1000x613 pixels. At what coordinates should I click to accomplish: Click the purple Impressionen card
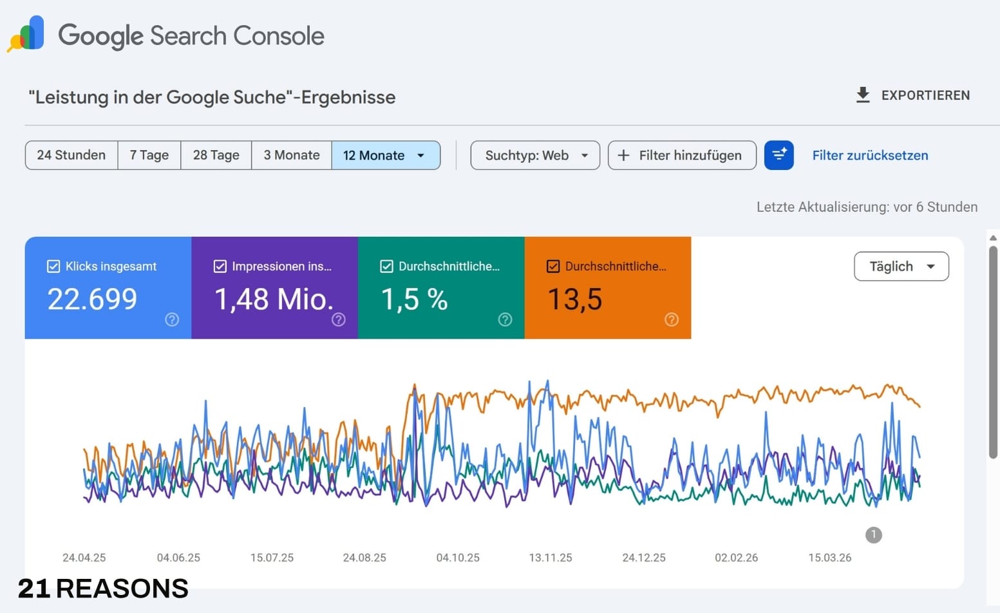[x=275, y=288]
